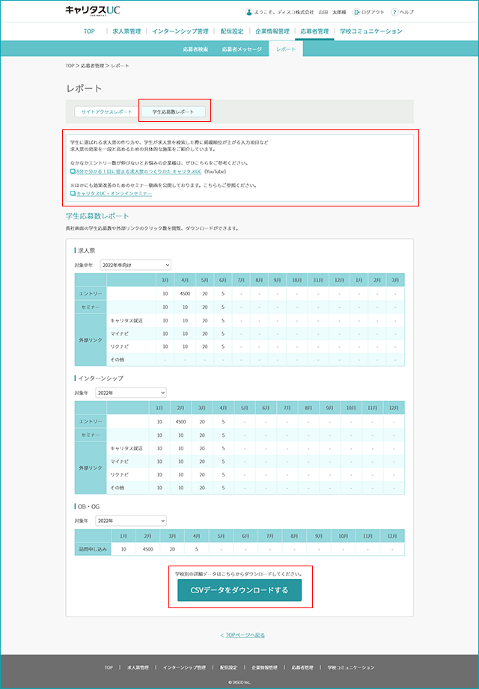Image resolution: width=479 pixels, height=689 pixels.
Task: Click the OB・OG section label
Action: click(x=89, y=506)
